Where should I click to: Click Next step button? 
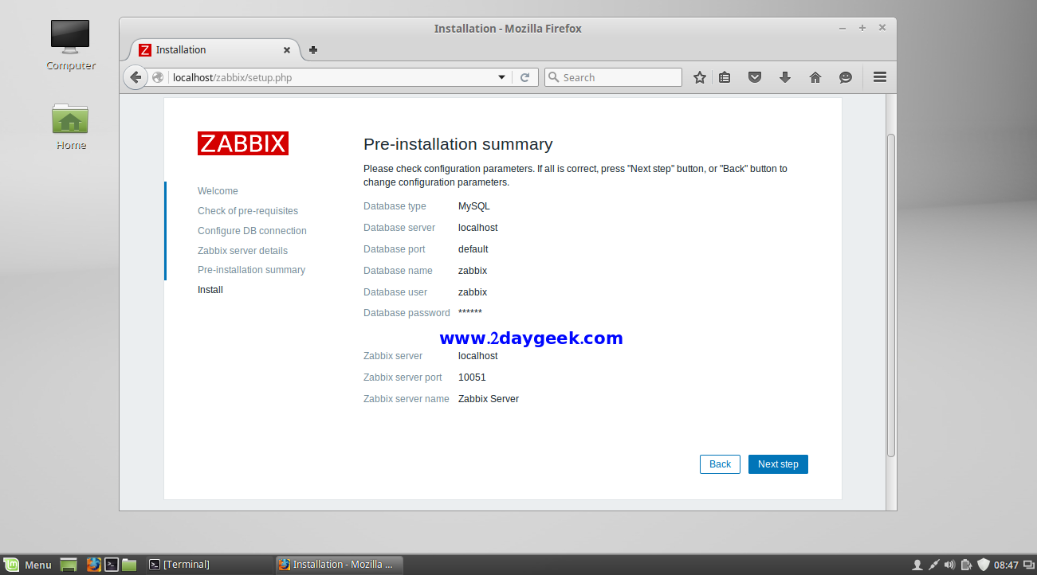tap(778, 464)
